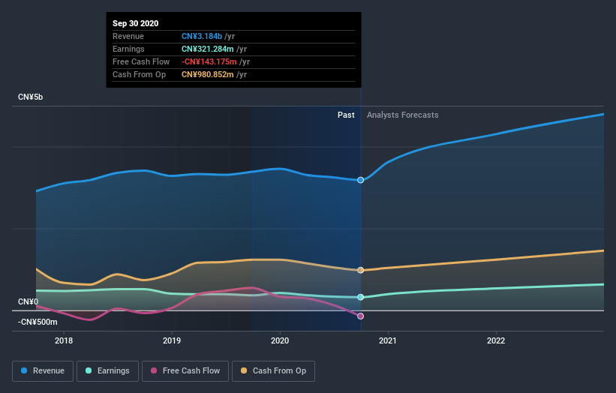The height and width of the screenshot is (393, 616).
Task: Toggle the Revenue legend series
Action: point(43,371)
